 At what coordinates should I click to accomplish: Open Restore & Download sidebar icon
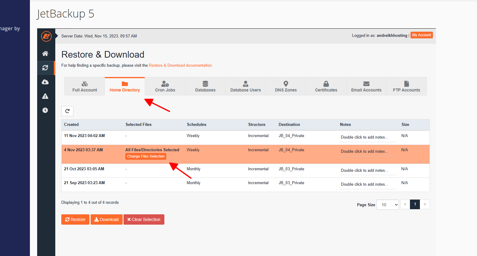coord(45,68)
